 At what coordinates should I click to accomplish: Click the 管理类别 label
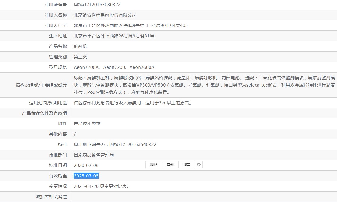click(58, 57)
